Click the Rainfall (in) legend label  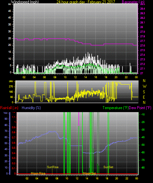(9, 108)
